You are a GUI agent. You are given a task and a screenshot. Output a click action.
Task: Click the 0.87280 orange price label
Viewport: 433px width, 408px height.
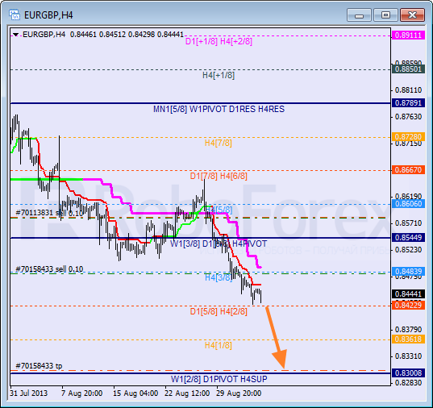coord(408,137)
